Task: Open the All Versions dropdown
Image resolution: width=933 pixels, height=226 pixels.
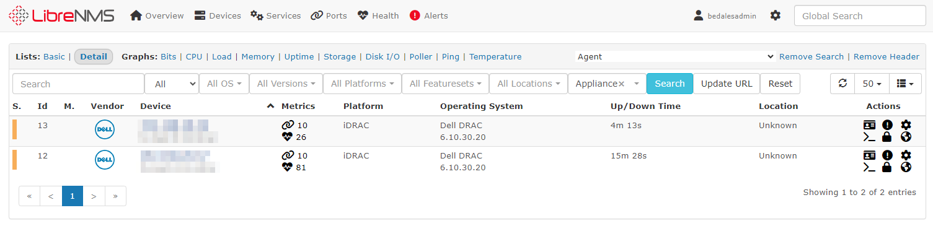Action: point(286,84)
